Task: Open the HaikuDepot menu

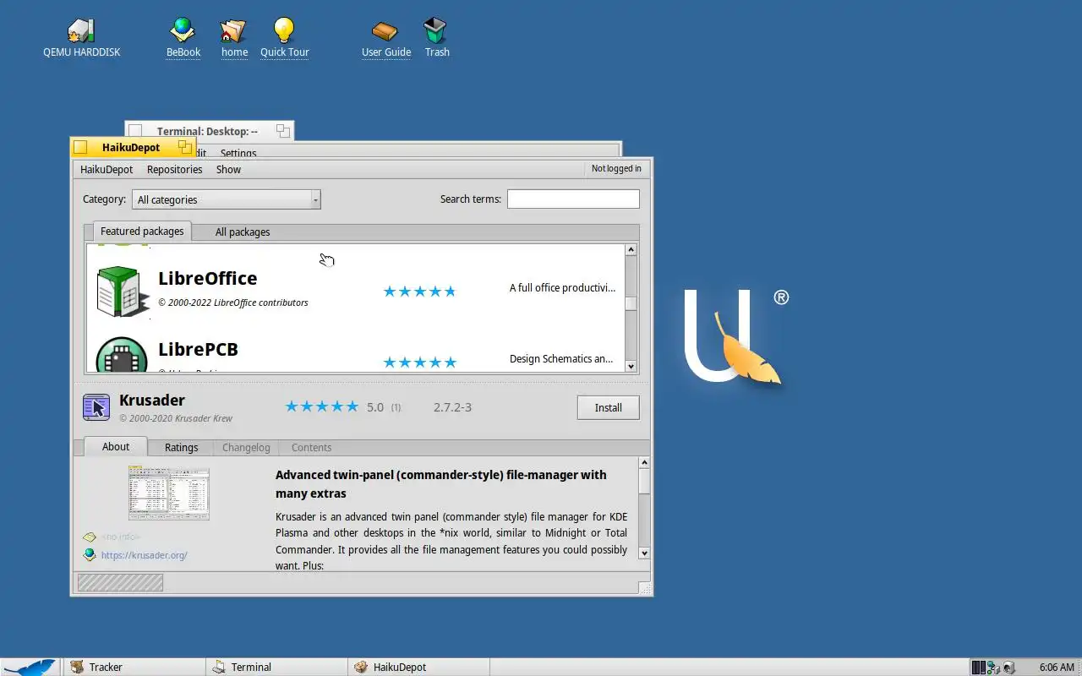Action: (107, 169)
